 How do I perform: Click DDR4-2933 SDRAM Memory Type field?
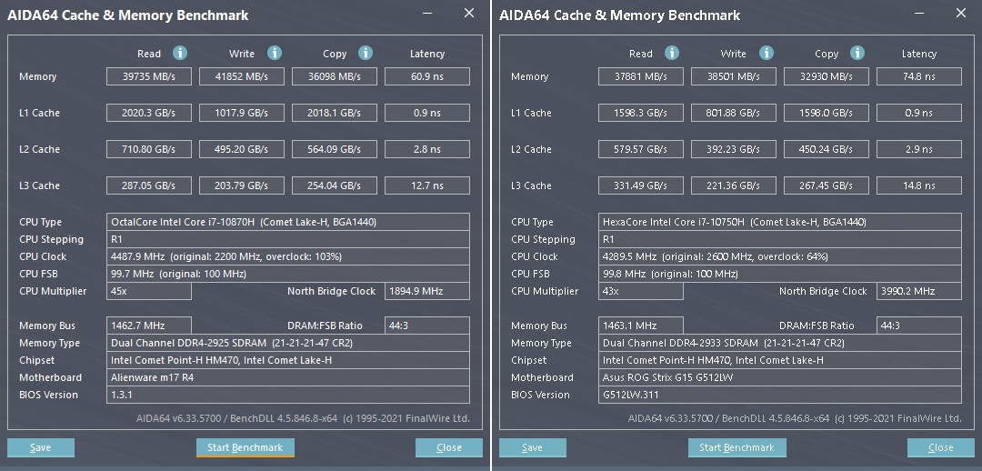780,343
